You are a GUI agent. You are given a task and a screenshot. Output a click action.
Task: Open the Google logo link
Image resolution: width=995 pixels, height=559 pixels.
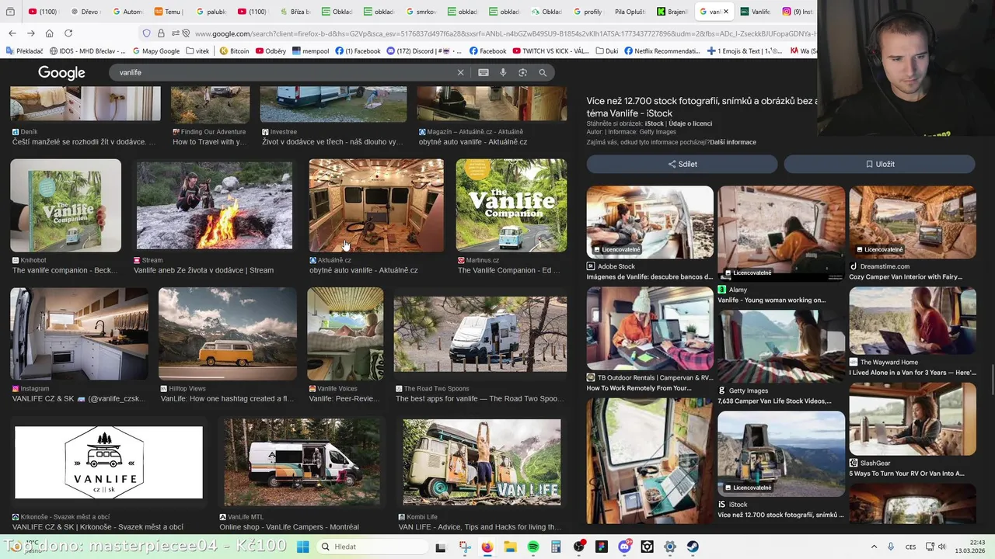pos(61,73)
